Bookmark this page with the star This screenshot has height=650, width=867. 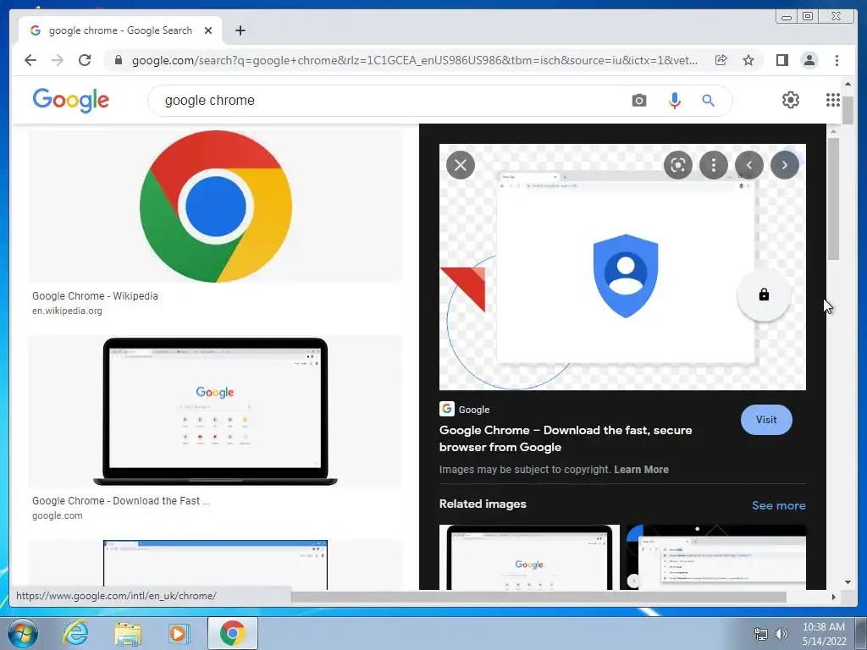click(x=748, y=60)
